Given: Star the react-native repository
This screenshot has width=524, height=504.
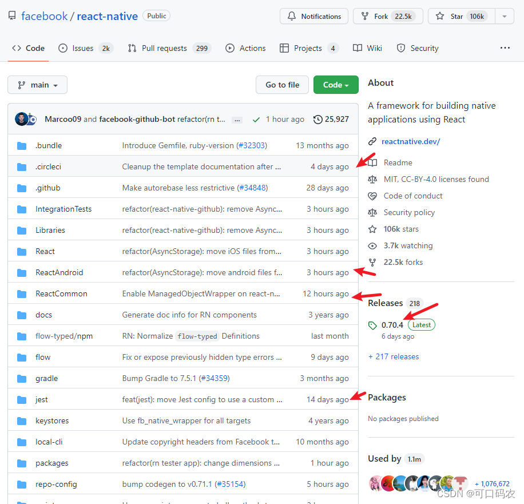Looking at the screenshot, I should pos(461,16).
